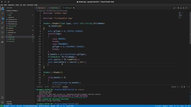191x107 pixels.
Task: Open the Extensions view
Action: [x=2, y=28]
